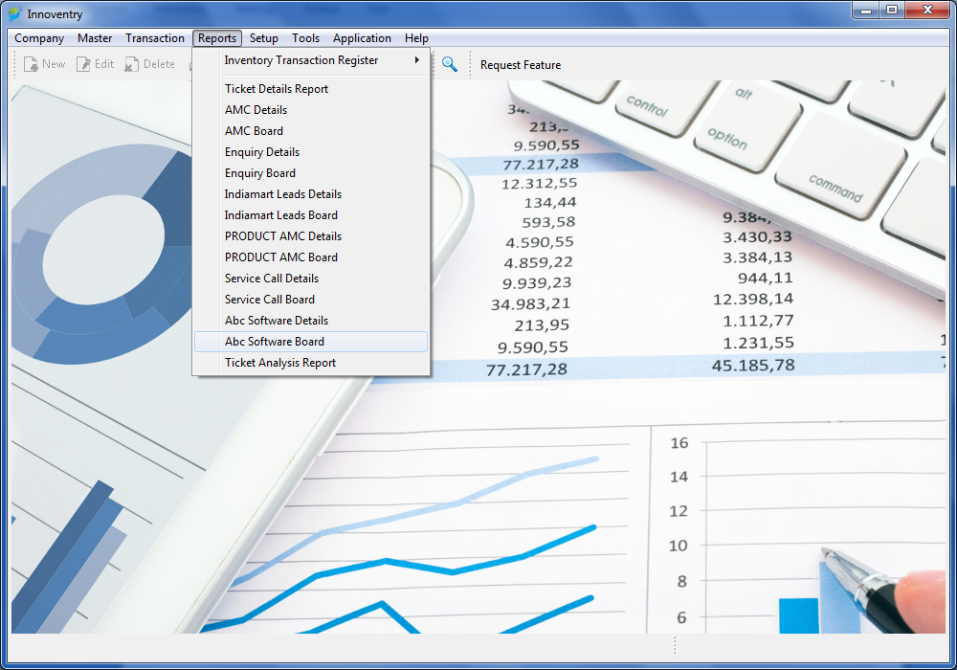Open Enquiry Board report
Viewport: 957px width, 670px height.
pos(311,172)
